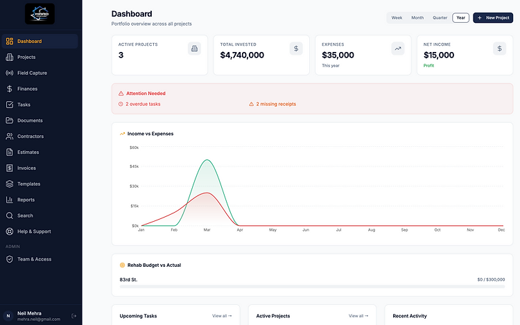The image size is (520, 325).
Task: Switch the time range to Month
Action: (417, 18)
